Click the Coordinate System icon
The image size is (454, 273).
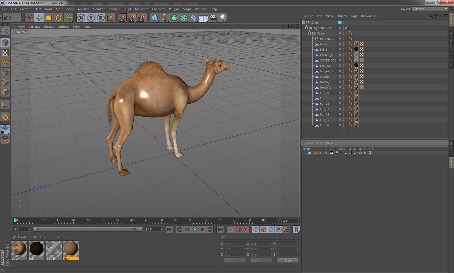pos(110,18)
